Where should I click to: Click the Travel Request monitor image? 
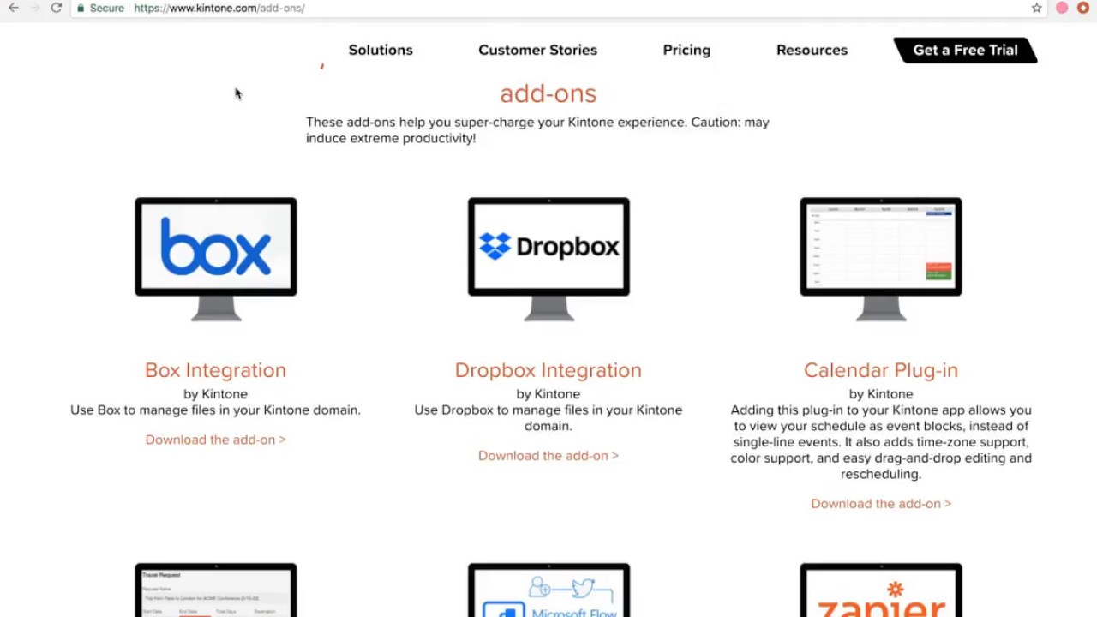pyautogui.click(x=216, y=590)
